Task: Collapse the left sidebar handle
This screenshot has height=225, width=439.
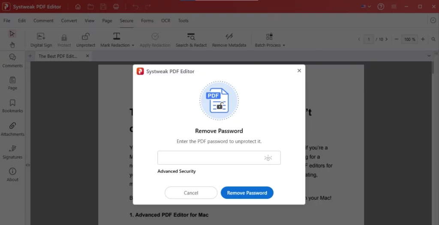Action: [27, 165]
